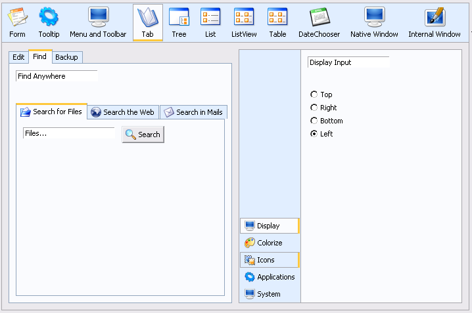Switch to the Edit tab

[x=18, y=57]
